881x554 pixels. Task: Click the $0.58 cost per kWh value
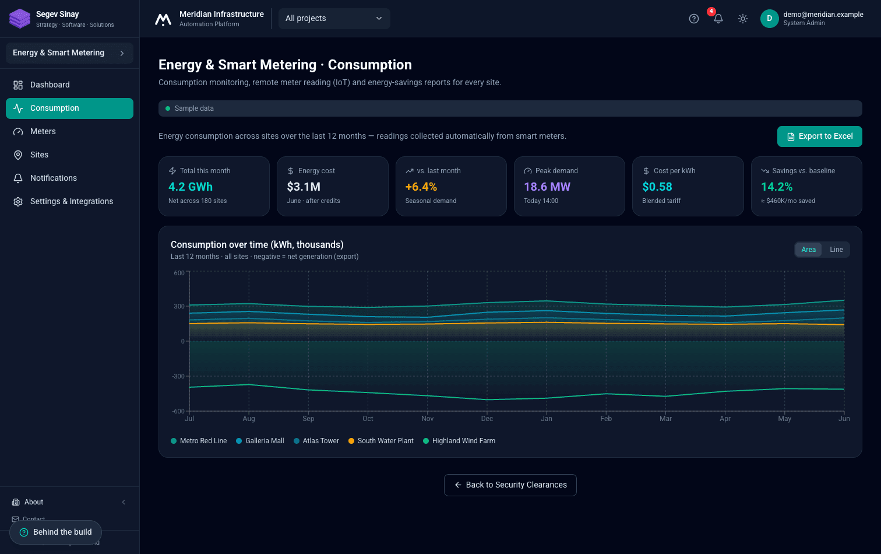[x=657, y=187]
